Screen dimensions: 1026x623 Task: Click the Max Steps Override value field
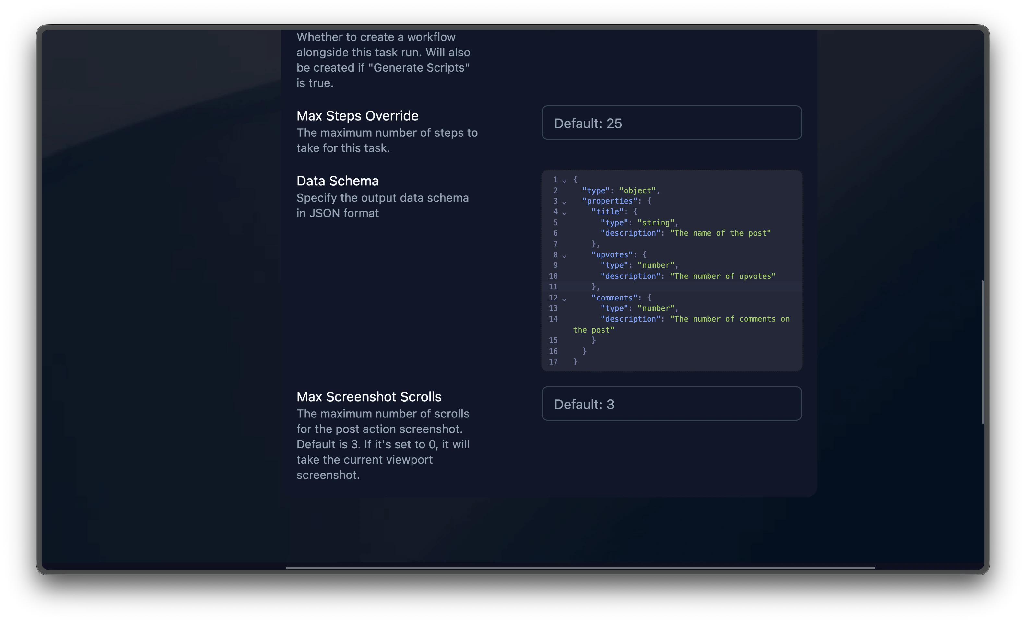[671, 123]
